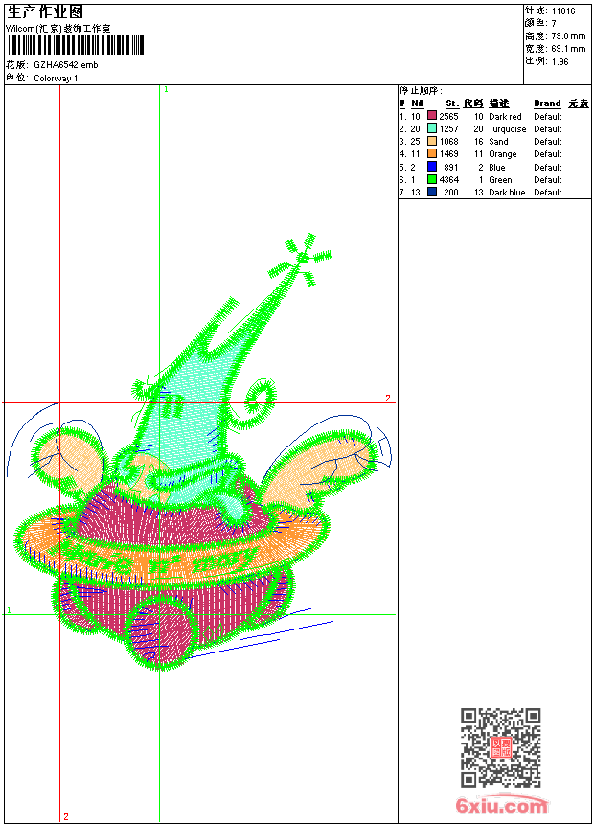
Task: Click the stitch count 891 for Blue
Action: pyautogui.click(x=451, y=167)
